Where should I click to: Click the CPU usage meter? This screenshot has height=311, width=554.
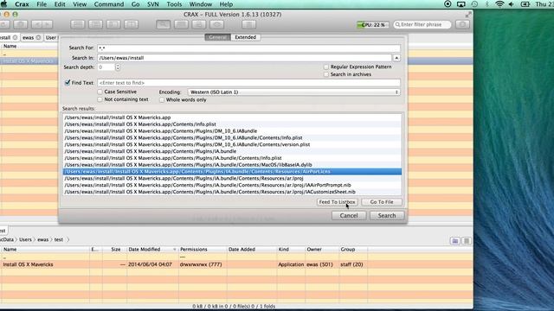click(x=372, y=24)
